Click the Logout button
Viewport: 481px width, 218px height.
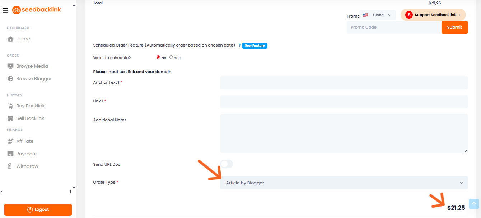38,210
